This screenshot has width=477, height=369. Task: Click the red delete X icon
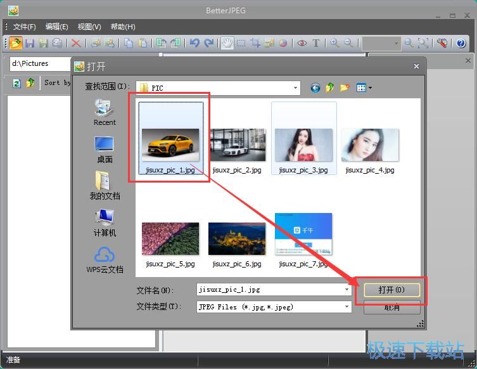76,43
